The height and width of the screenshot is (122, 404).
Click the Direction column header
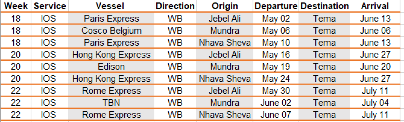pos(175,6)
